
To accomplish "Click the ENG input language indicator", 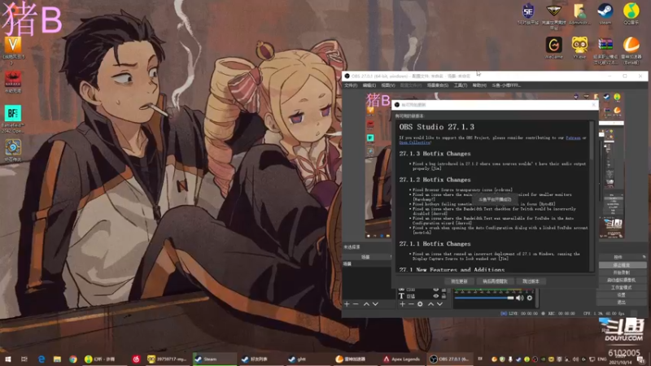I will click(601, 359).
